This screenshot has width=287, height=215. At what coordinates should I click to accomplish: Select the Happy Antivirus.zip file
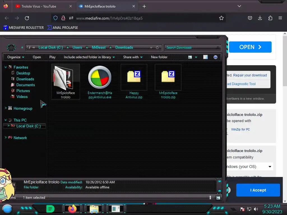tap(134, 82)
